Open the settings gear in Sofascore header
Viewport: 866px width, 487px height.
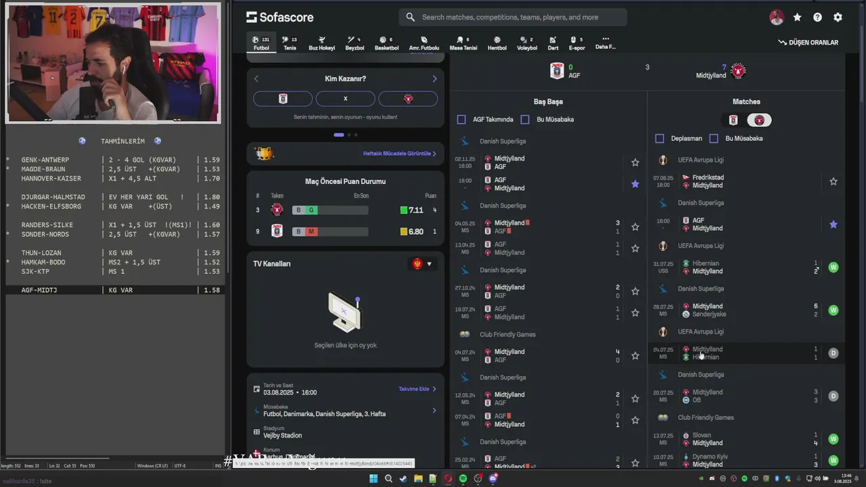(838, 18)
